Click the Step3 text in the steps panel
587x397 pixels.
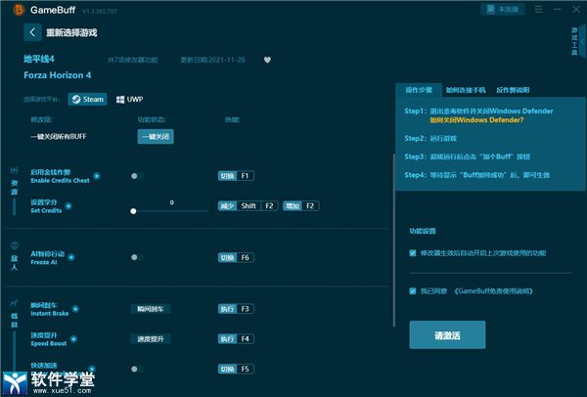(468, 156)
